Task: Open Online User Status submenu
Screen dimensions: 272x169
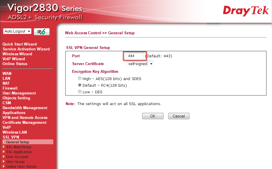Action: tap(21, 166)
